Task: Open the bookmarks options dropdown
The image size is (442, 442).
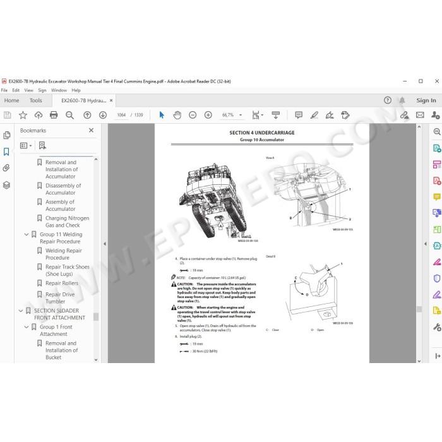Action: pyautogui.click(x=26, y=145)
